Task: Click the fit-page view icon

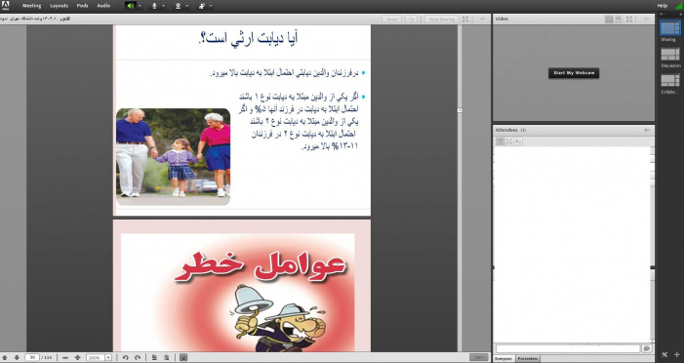Action: (166, 358)
